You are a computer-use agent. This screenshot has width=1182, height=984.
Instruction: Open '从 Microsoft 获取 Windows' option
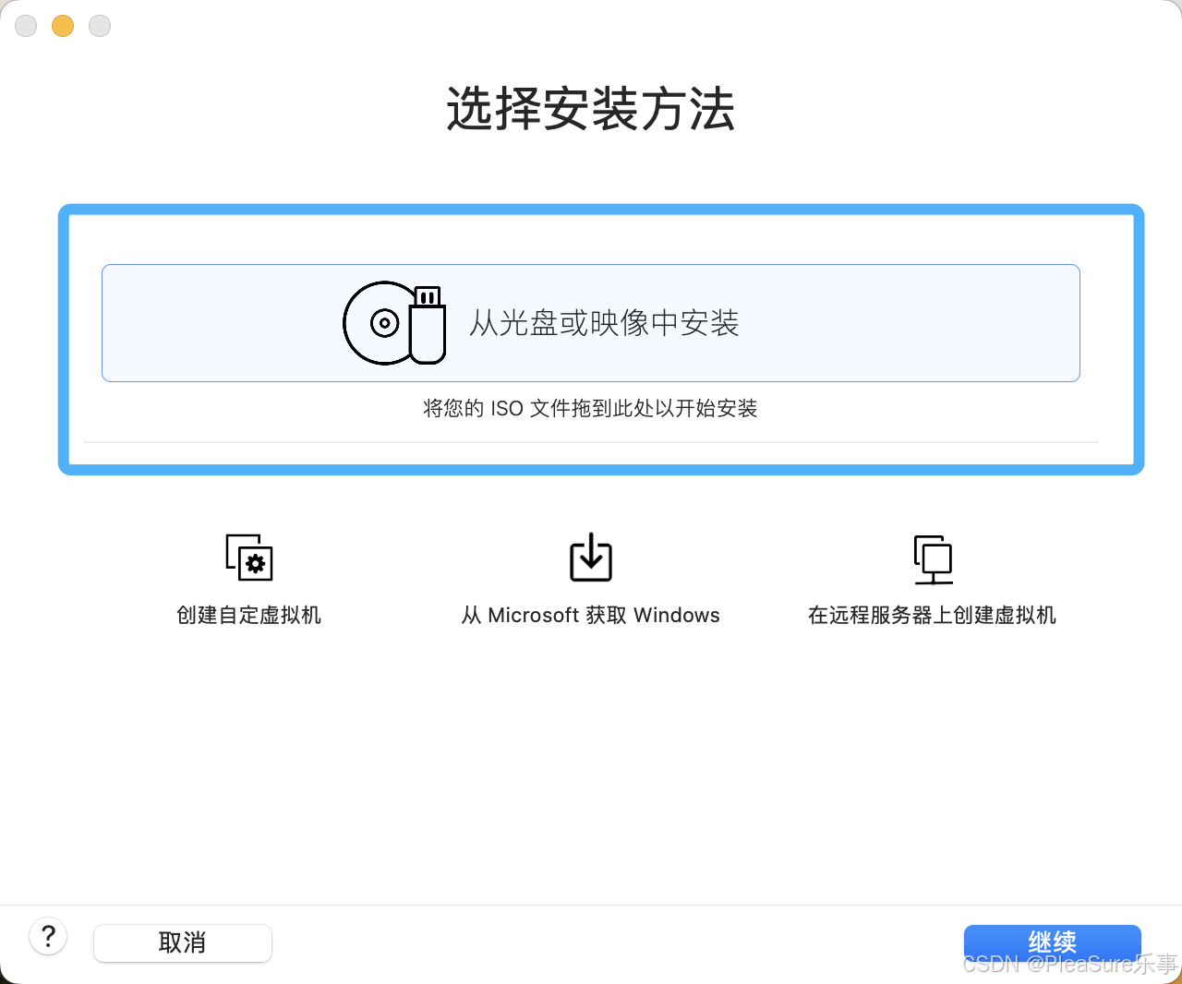pyautogui.click(x=591, y=615)
